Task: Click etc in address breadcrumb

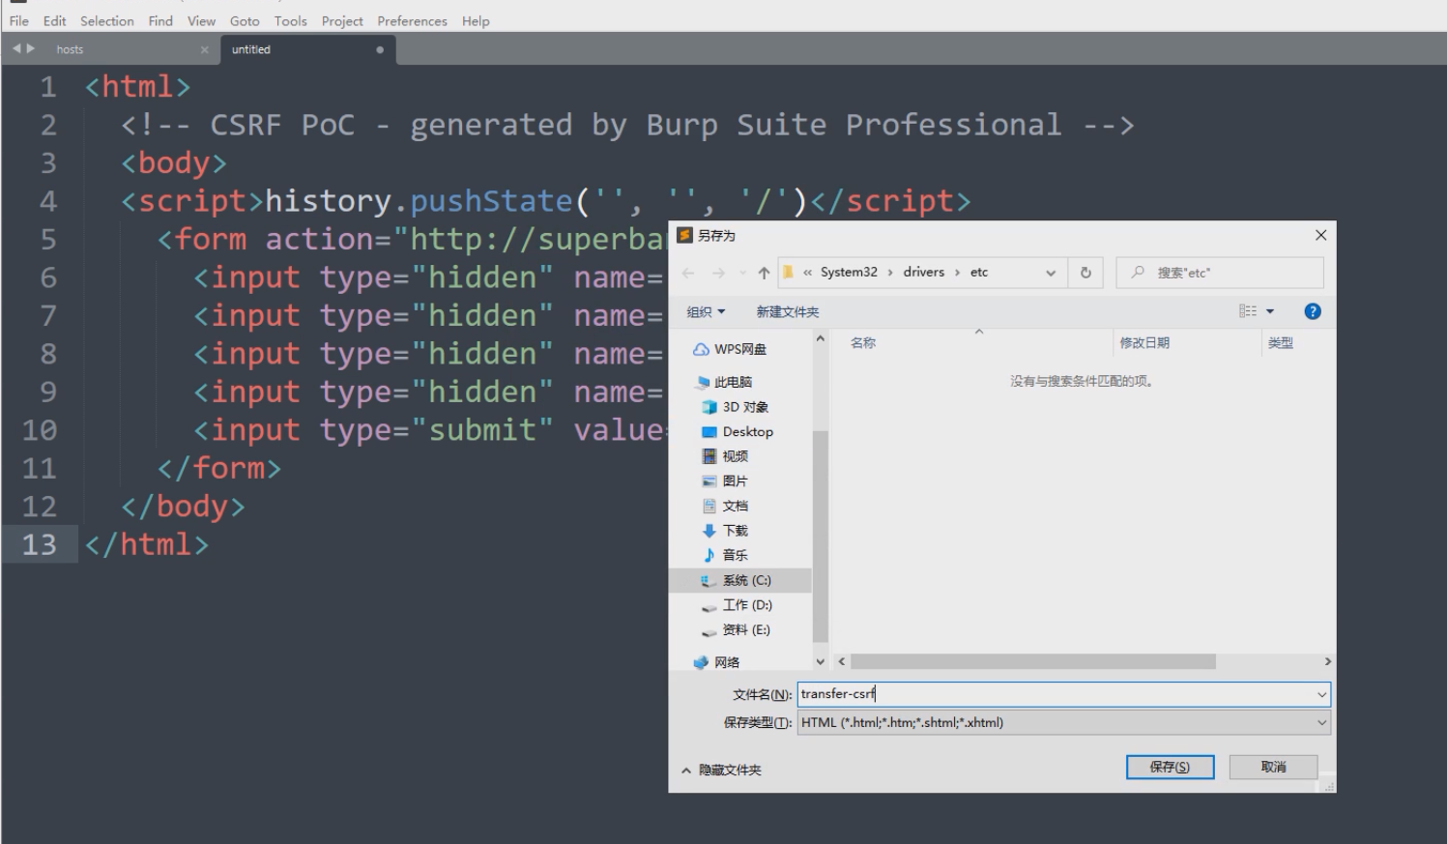Action: pyautogui.click(x=979, y=273)
